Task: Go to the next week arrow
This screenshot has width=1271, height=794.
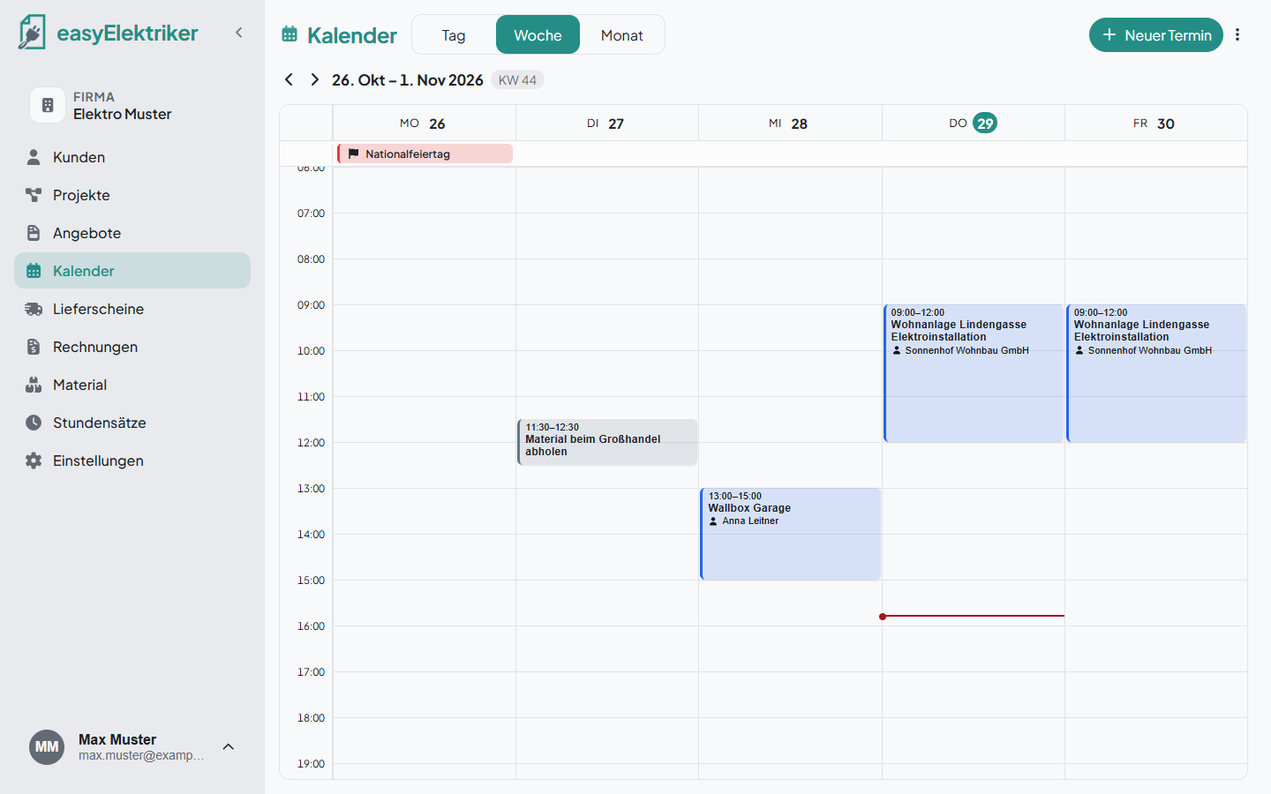Action: coord(314,79)
